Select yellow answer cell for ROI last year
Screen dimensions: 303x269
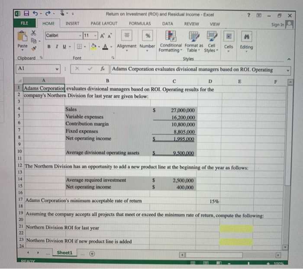coord(236,229)
